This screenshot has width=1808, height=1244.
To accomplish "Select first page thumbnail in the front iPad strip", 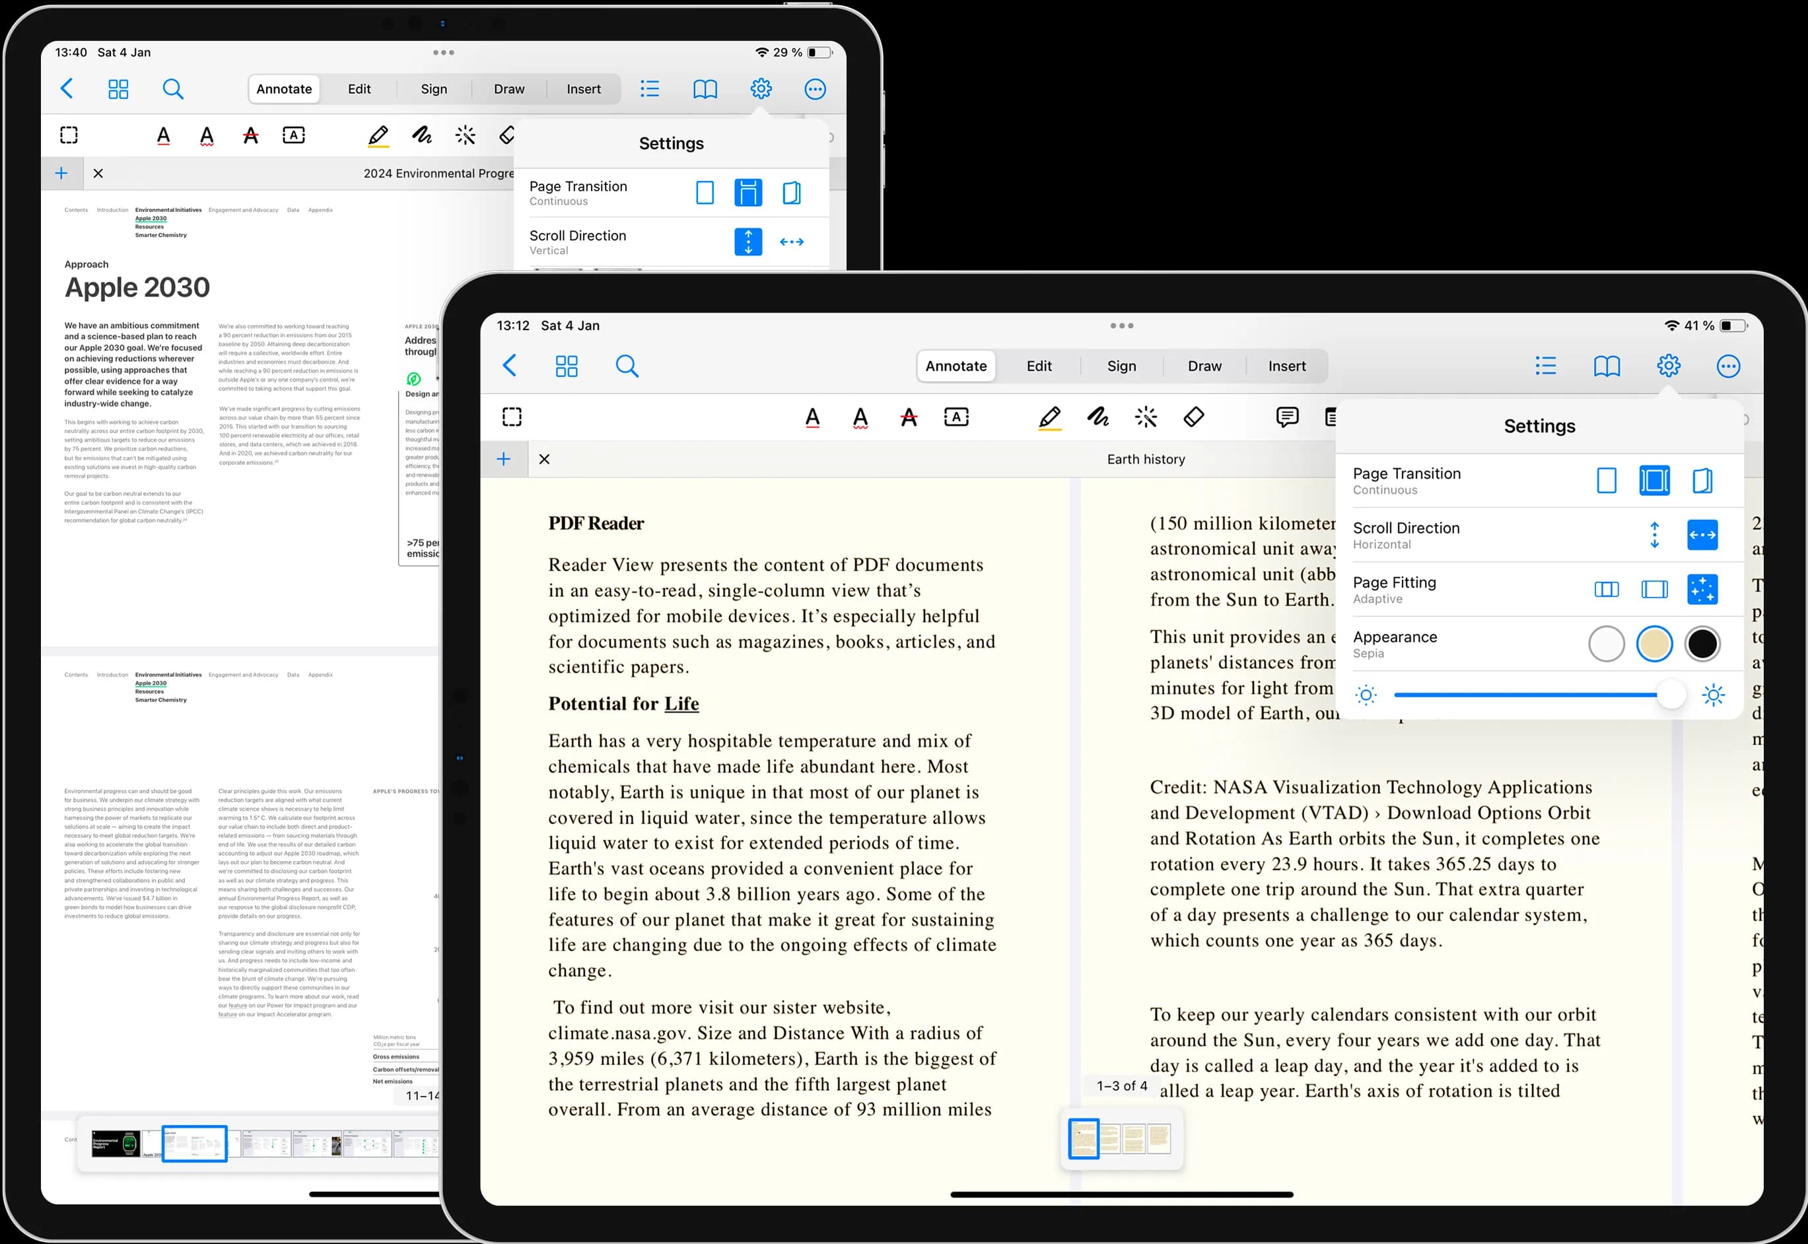I will (1083, 1139).
